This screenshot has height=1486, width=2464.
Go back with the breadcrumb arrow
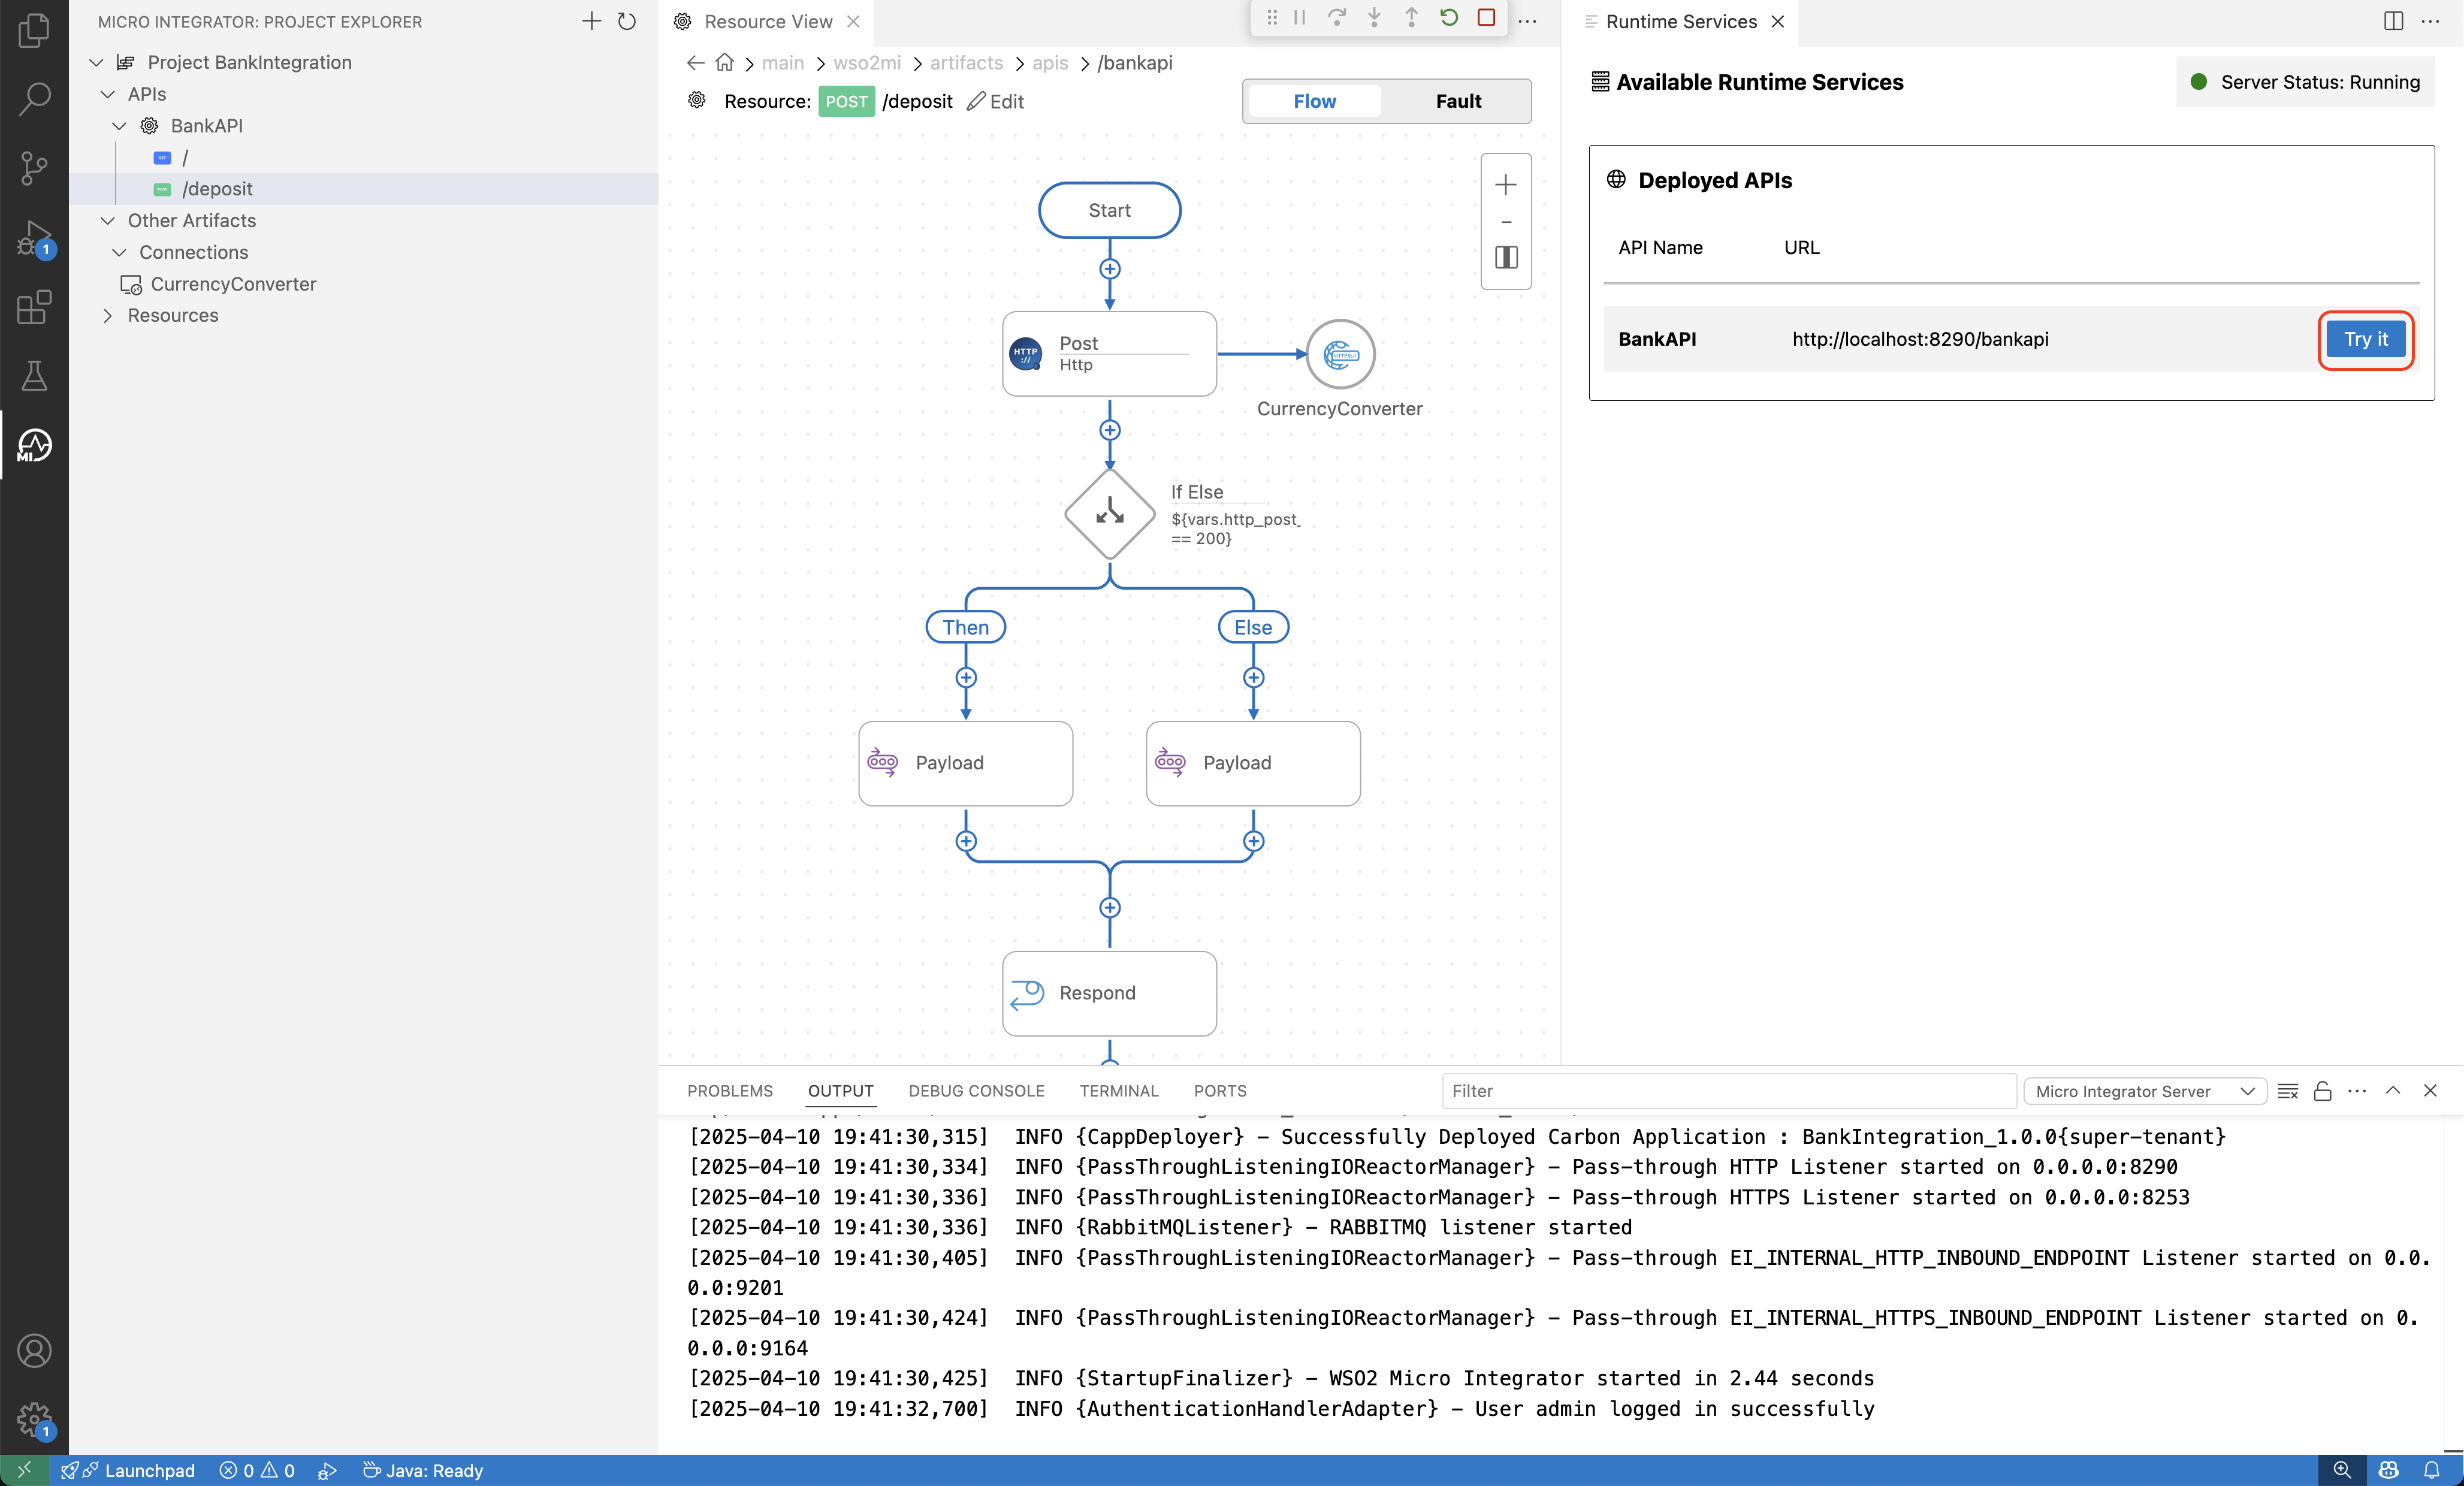pyautogui.click(x=696, y=63)
